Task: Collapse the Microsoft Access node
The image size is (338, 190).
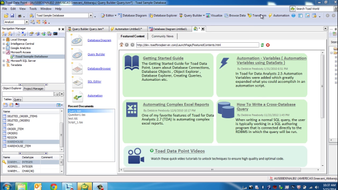Action: pyautogui.click(x=4, y=52)
